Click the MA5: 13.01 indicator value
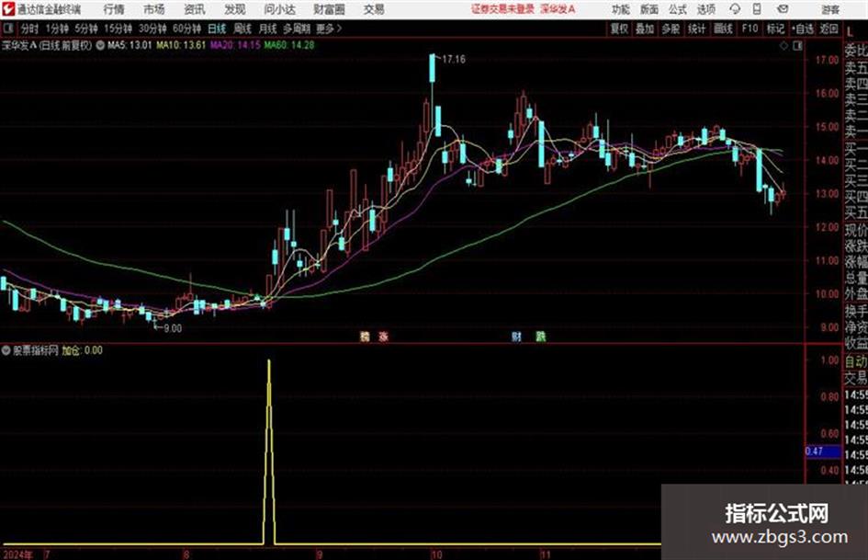This screenshot has height=560, width=868. pyautogui.click(x=130, y=45)
